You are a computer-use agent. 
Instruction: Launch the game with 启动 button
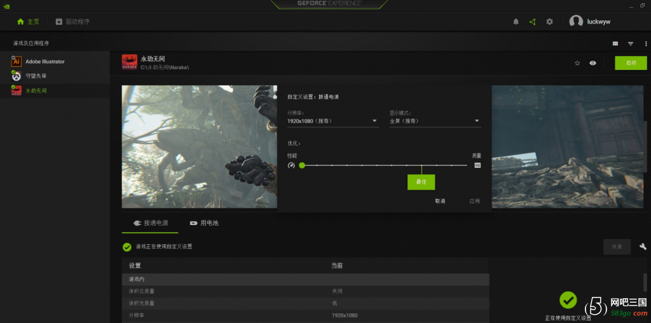coord(631,63)
